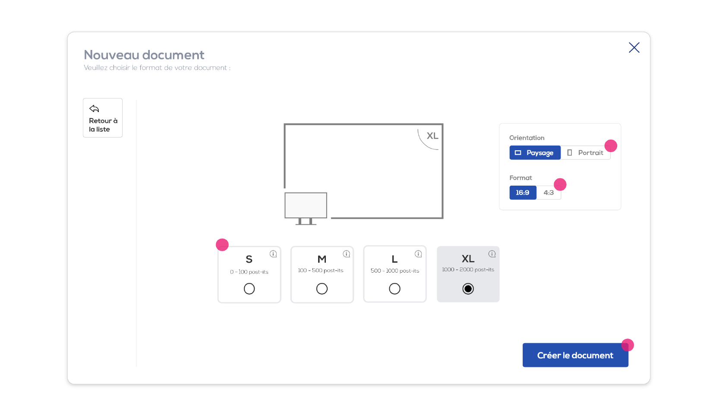
Task: Click the 'Format' label
Action: pyautogui.click(x=521, y=178)
